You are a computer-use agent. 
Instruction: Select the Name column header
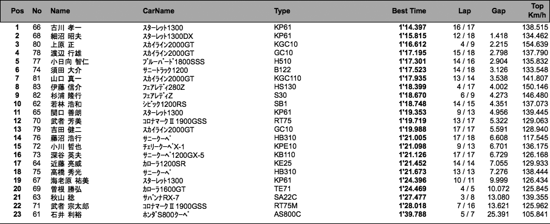point(60,11)
